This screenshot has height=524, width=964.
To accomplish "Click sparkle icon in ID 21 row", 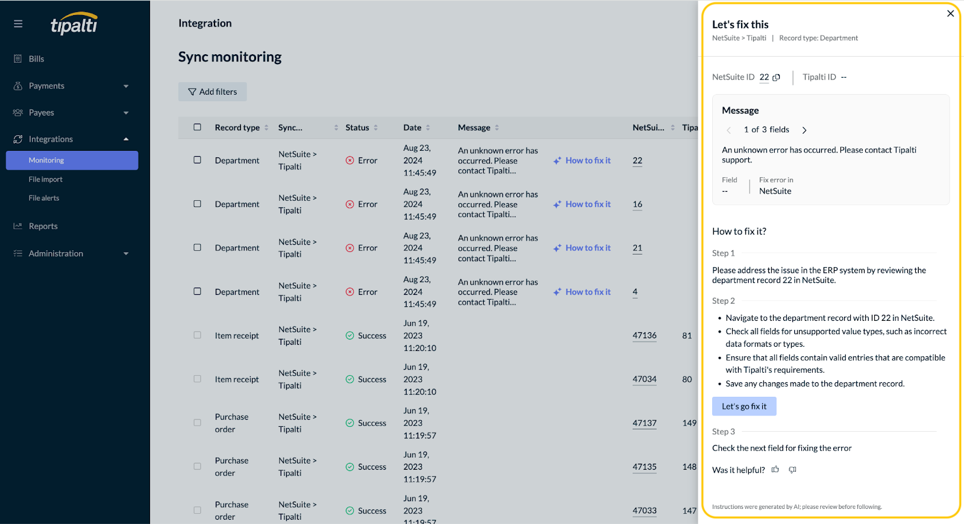I will [x=557, y=248].
